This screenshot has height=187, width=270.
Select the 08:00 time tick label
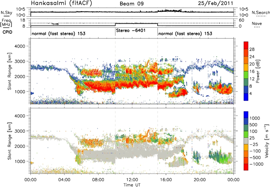[98, 180]
